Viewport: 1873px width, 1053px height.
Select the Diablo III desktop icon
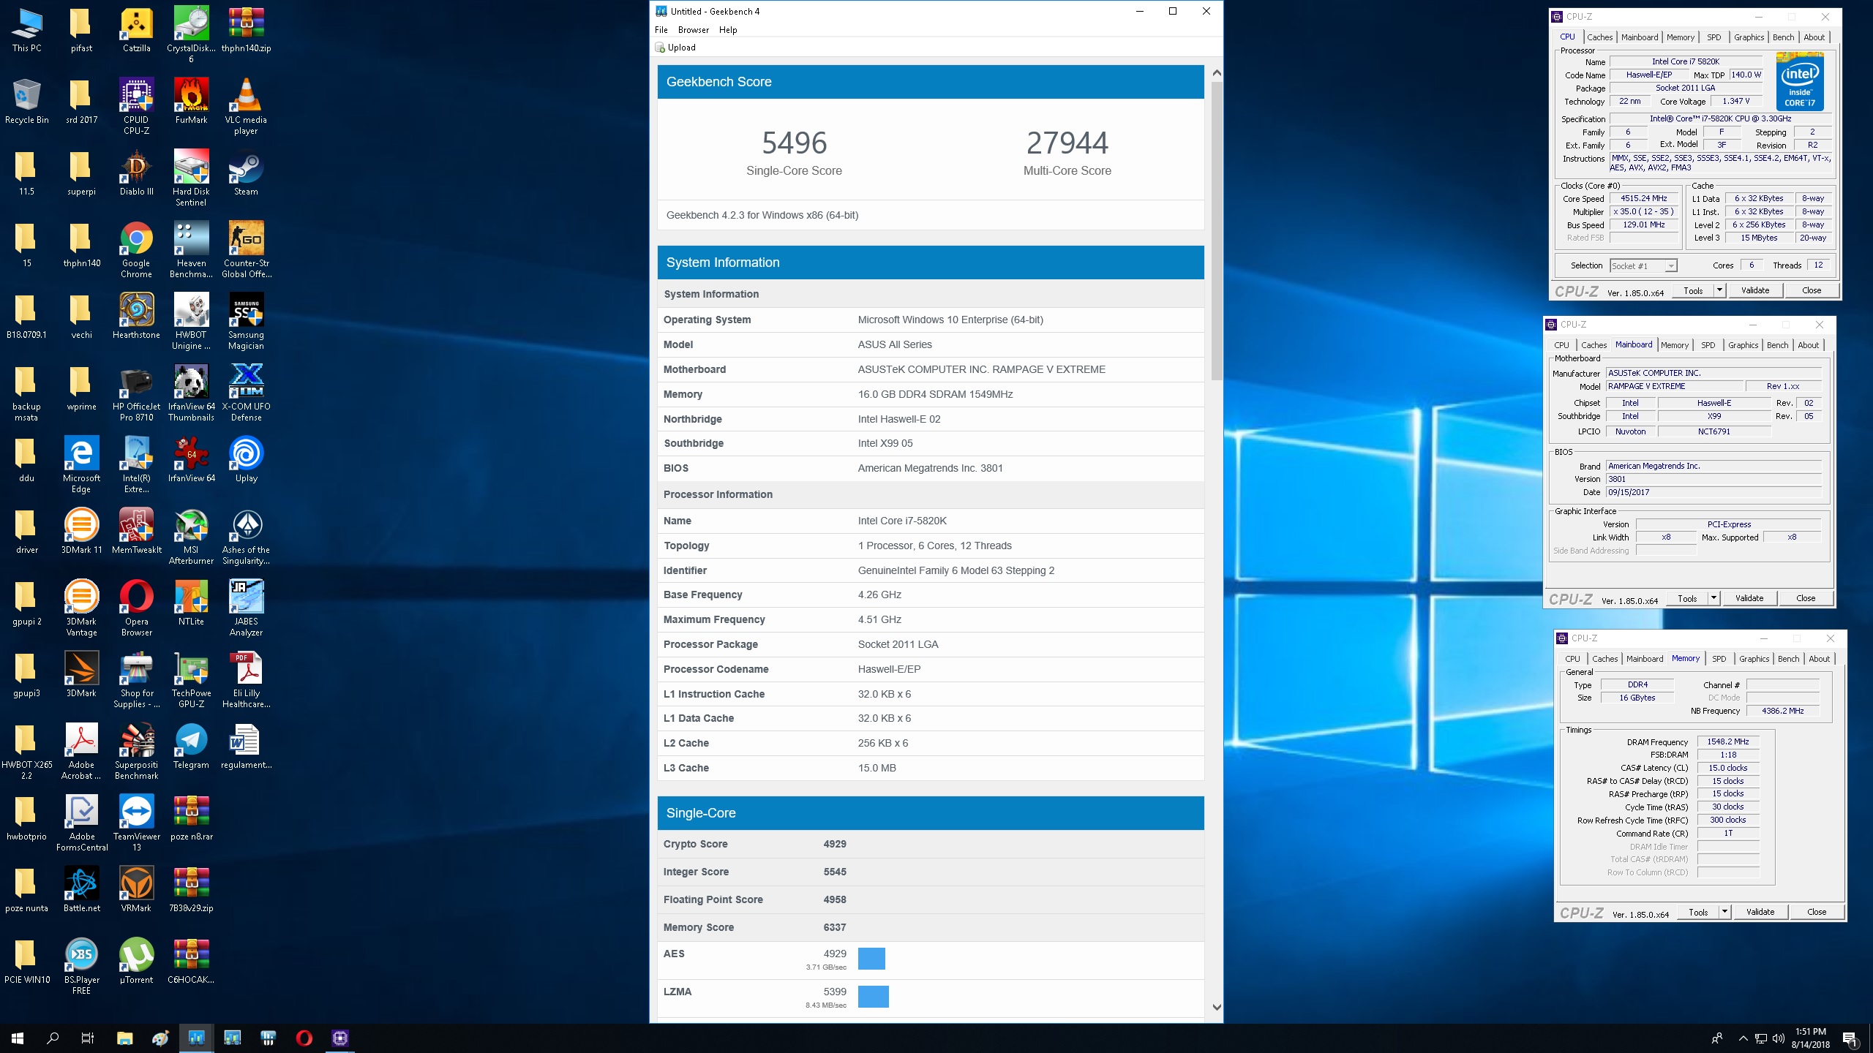pyautogui.click(x=137, y=174)
